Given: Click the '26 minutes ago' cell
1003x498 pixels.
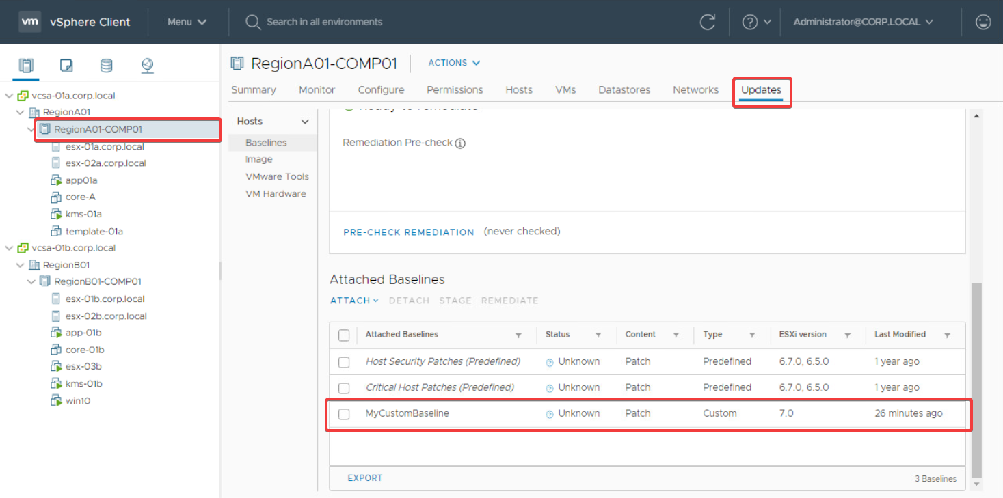Looking at the screenshot, I should point(909,413).
